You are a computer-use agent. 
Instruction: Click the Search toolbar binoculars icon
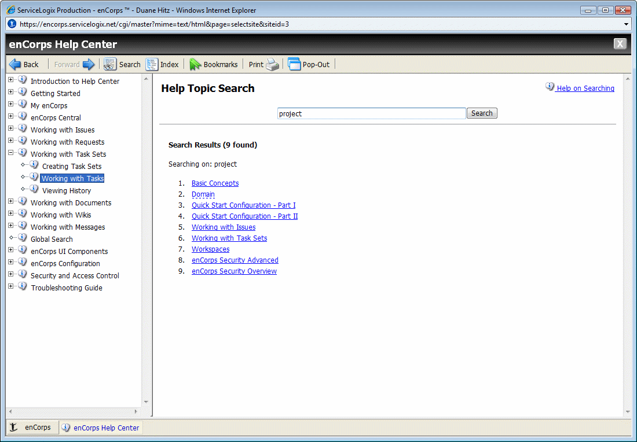coord(109,64)
